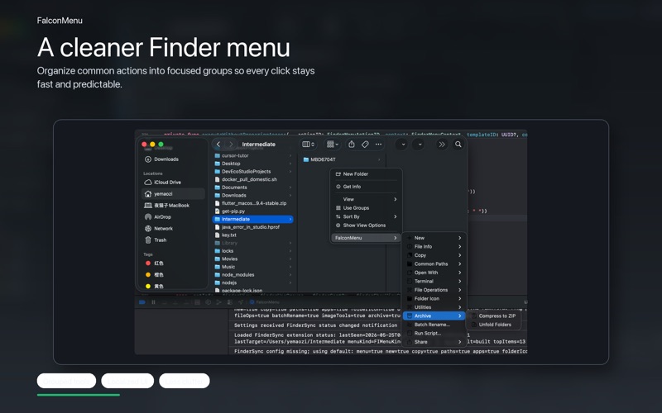Open the column view switcher in toolbar
This screenshot has width=662, height=413.
click(308, 144)
